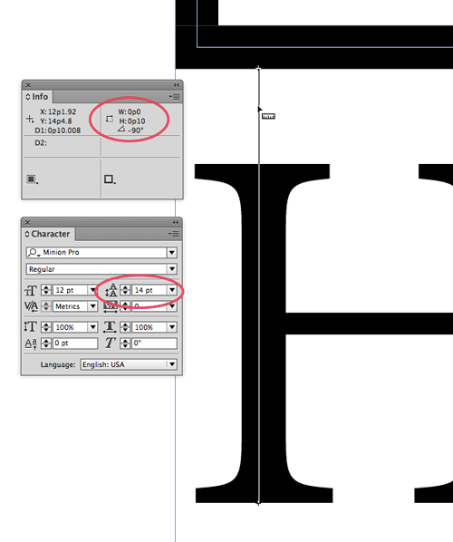The image size is (453, 542).
Task: Click the kerning icon
Action: coord(31,306)
